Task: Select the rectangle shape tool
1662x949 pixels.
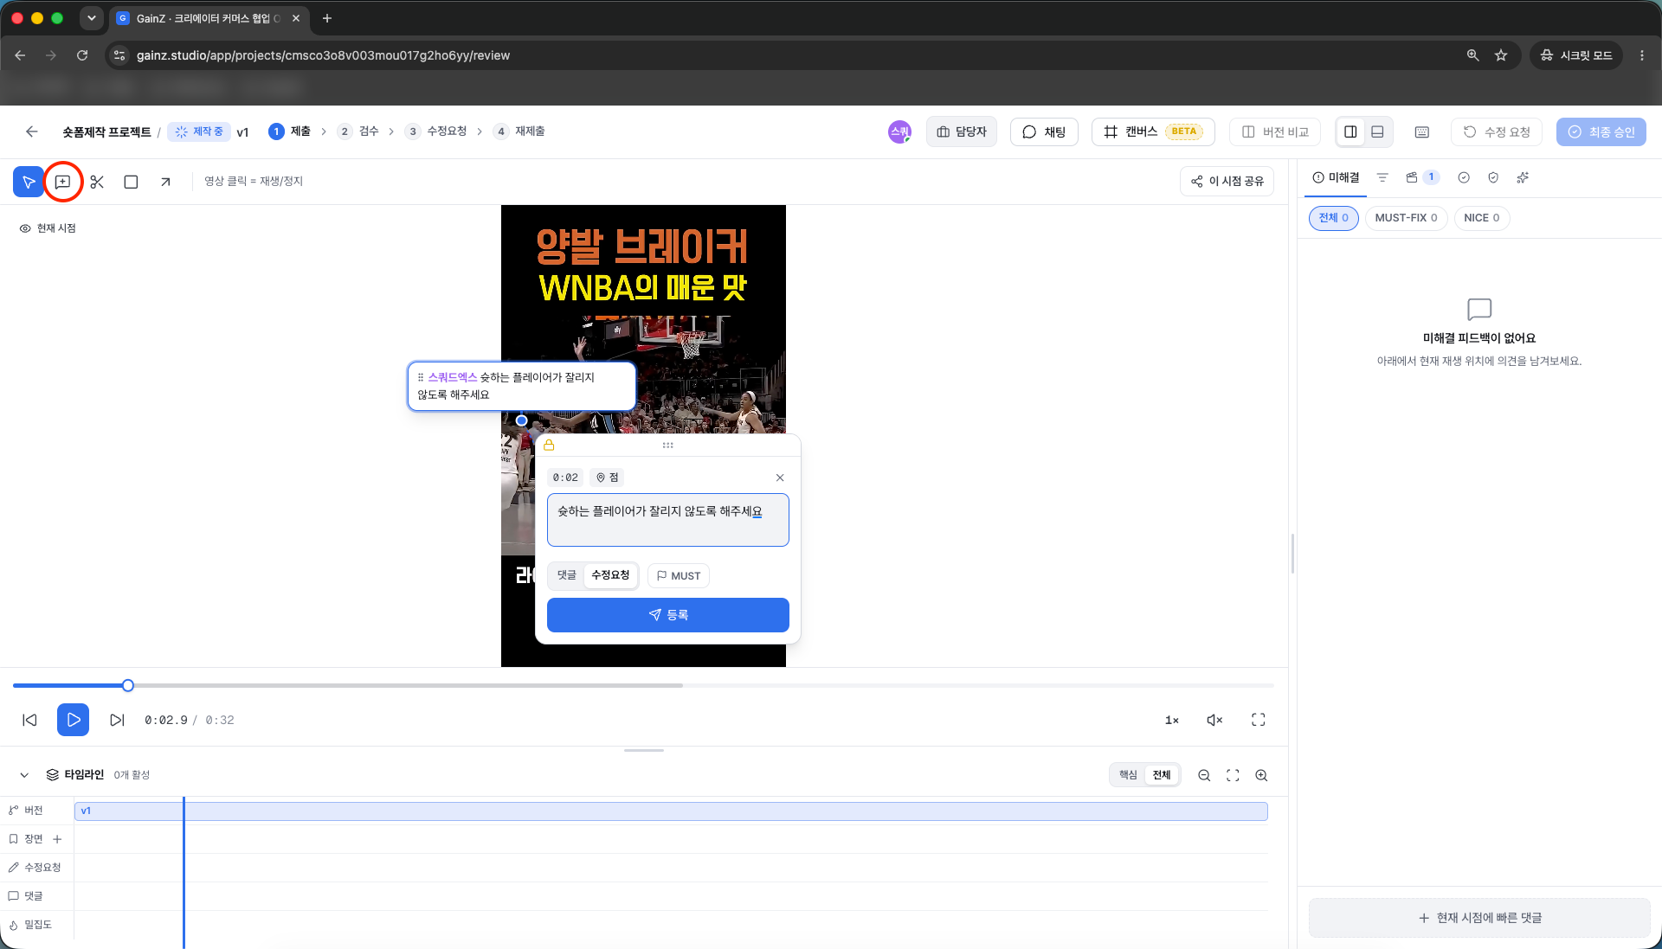Action: tap(131, 182)
